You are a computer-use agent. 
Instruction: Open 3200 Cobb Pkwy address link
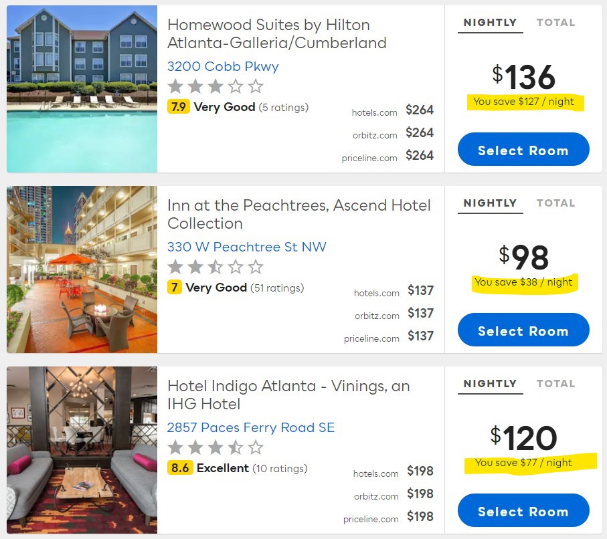[223, 67]
